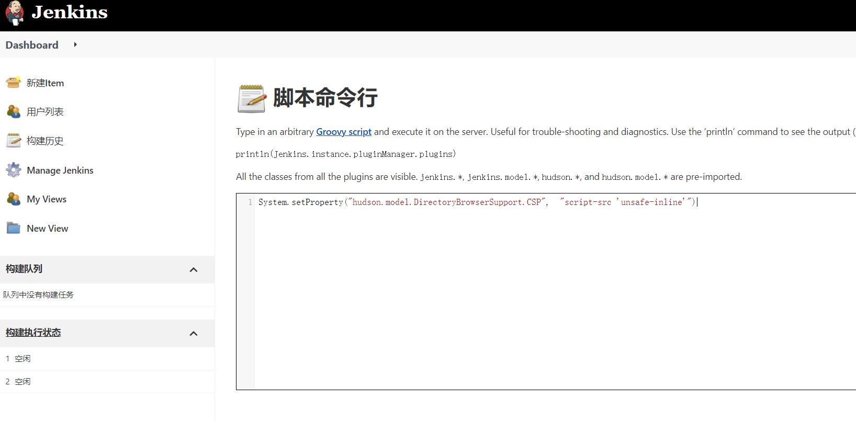Image resolution: width=856 pixels, height=421 pixels.
Task: Click the 构建队列 panel heading
Action: [24, 269]
